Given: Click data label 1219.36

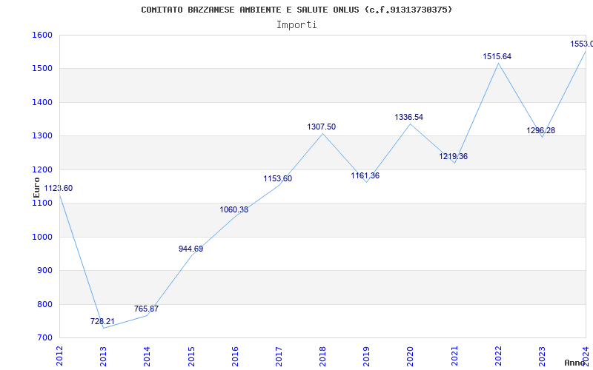Looking at the screenshot, I should click(454, 156).
